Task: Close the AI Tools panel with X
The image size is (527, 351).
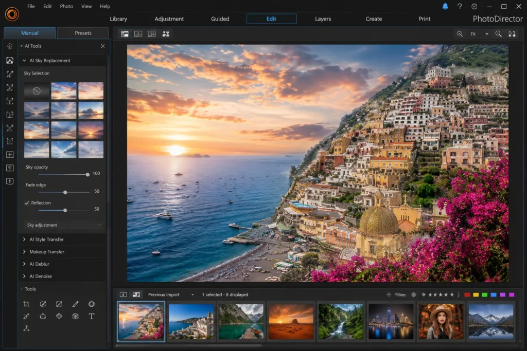Action: coord(103,46)
